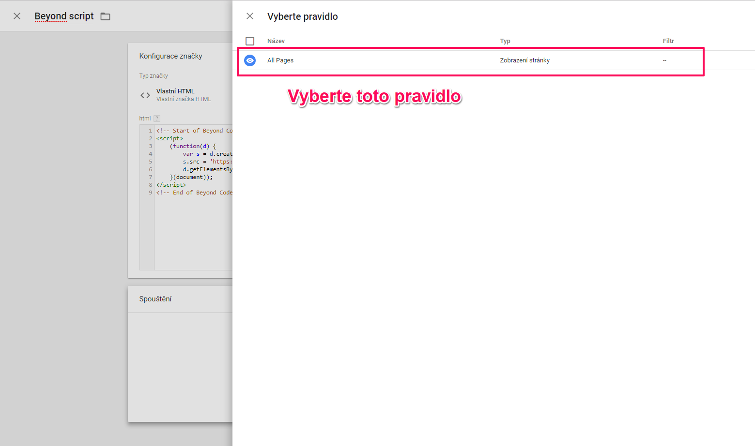The height and width of the screenshot is (446, 755).
Task: Click the Vlastní HTML code brackets icon
Action: coord(145,95)
